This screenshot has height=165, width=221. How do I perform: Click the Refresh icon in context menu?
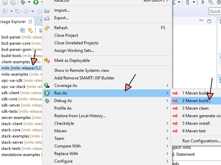pos(47,28)
